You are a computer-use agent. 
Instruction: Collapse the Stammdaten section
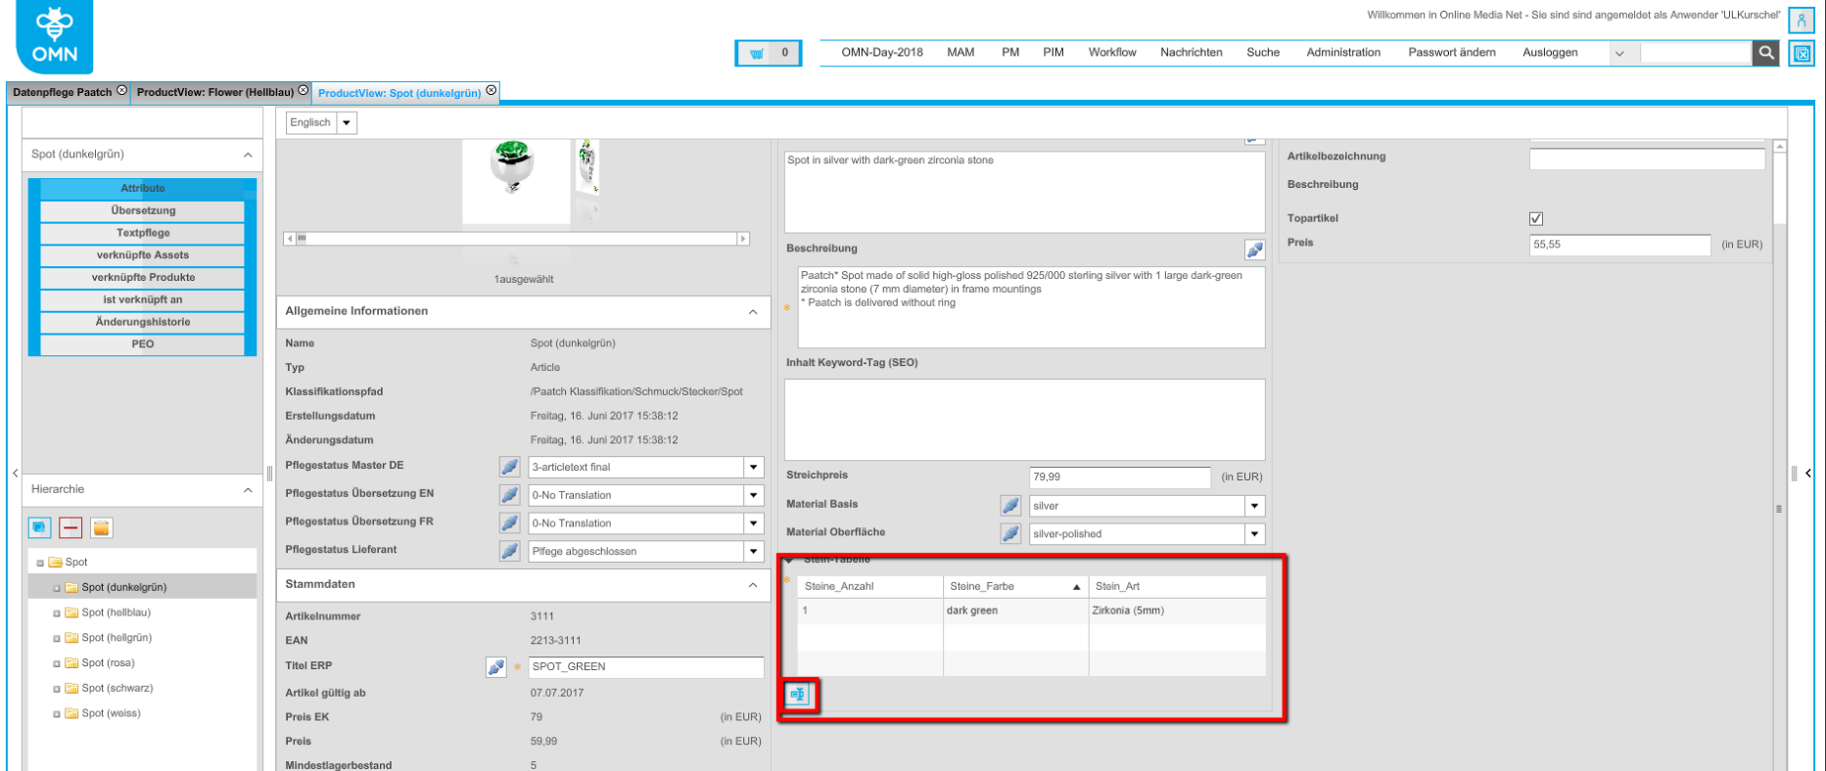(752, 585)
